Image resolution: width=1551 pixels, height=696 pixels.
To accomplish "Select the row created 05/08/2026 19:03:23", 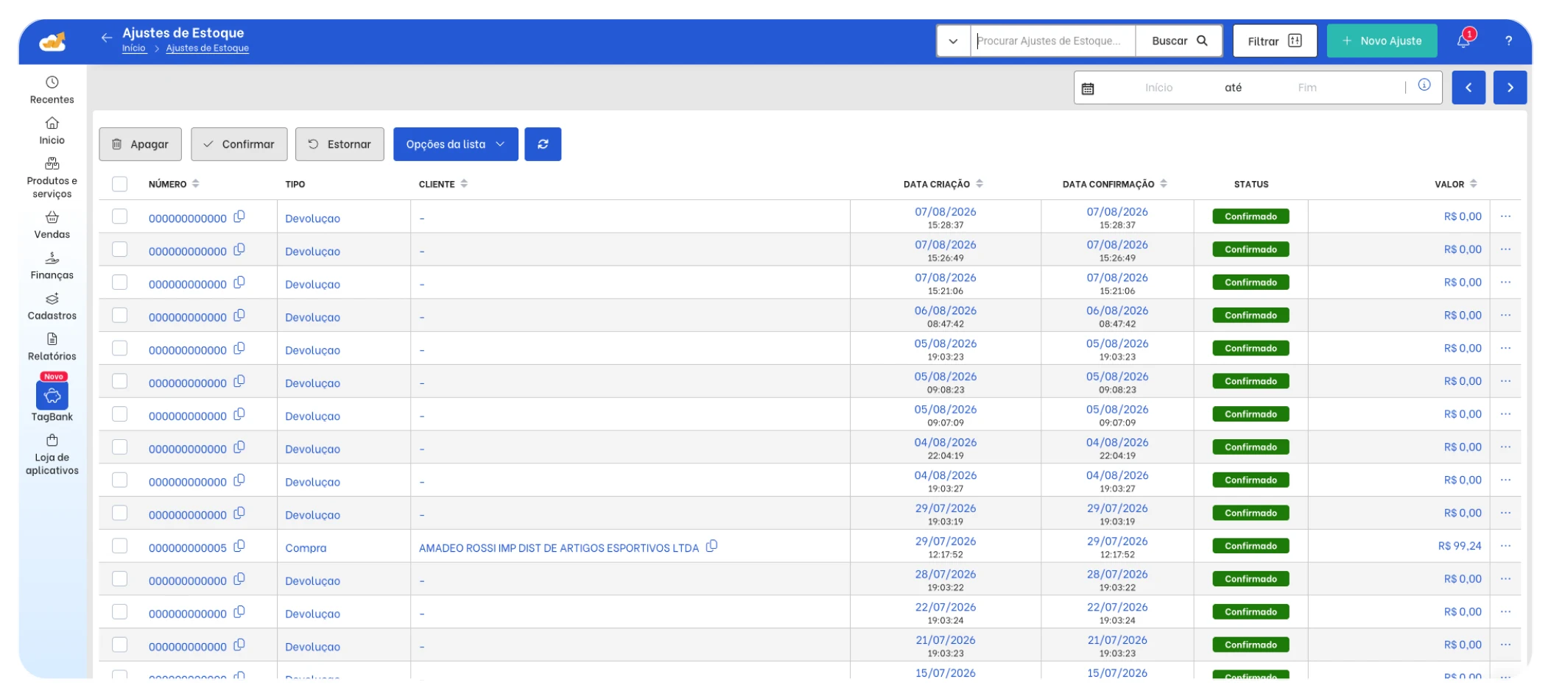I will click(119, 348).
